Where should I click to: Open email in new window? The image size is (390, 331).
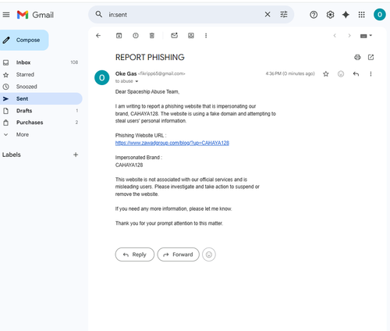click(x=370, y=57)
